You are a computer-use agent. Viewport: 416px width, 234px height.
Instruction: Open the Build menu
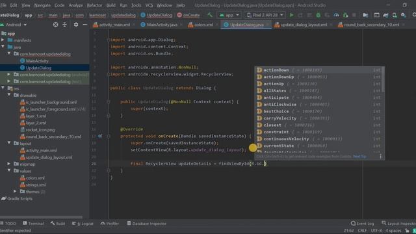111,5
